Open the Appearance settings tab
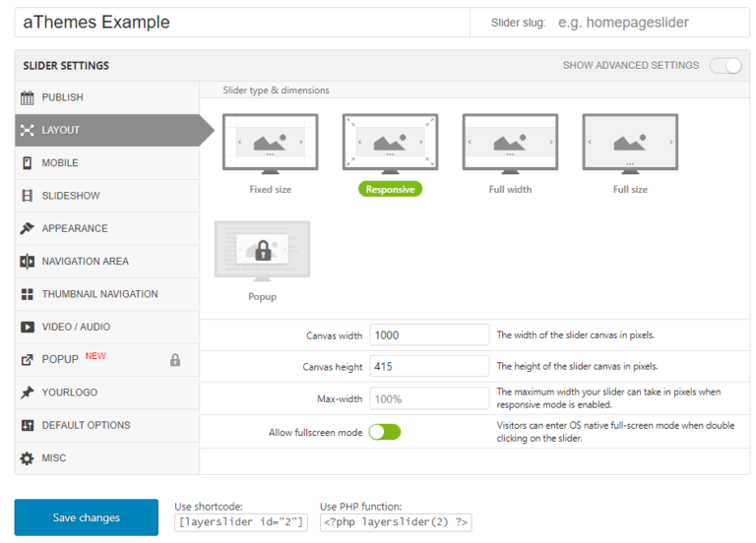This screenshot has height=543, width=756. pyautogui.click(x=74, y=228)
